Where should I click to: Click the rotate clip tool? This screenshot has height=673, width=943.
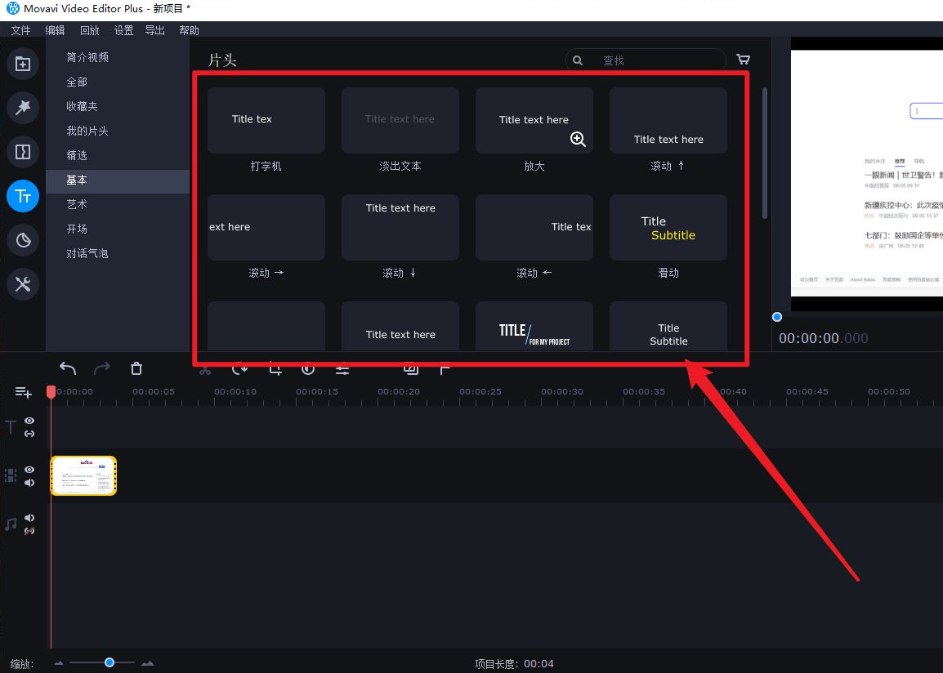coord(240,368)
